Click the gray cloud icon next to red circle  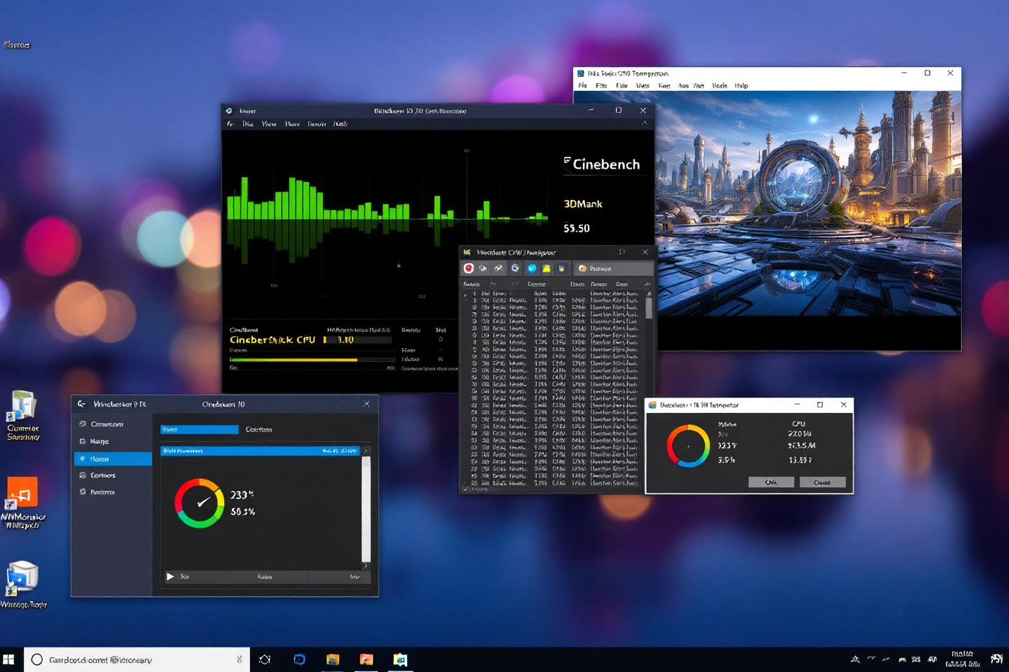click(483, 268)
